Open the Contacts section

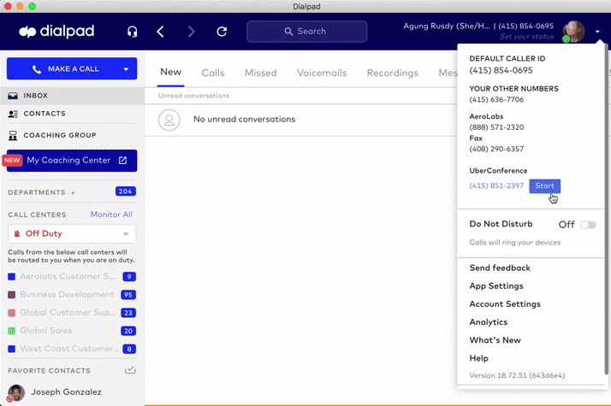tap(72, 114)
